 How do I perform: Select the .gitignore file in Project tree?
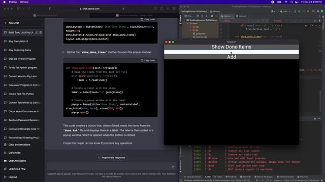199,34
